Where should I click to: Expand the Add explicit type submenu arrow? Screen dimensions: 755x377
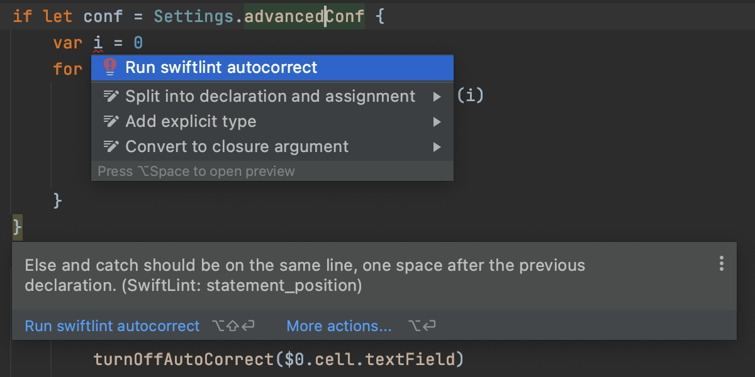click(x=437, y=122)
